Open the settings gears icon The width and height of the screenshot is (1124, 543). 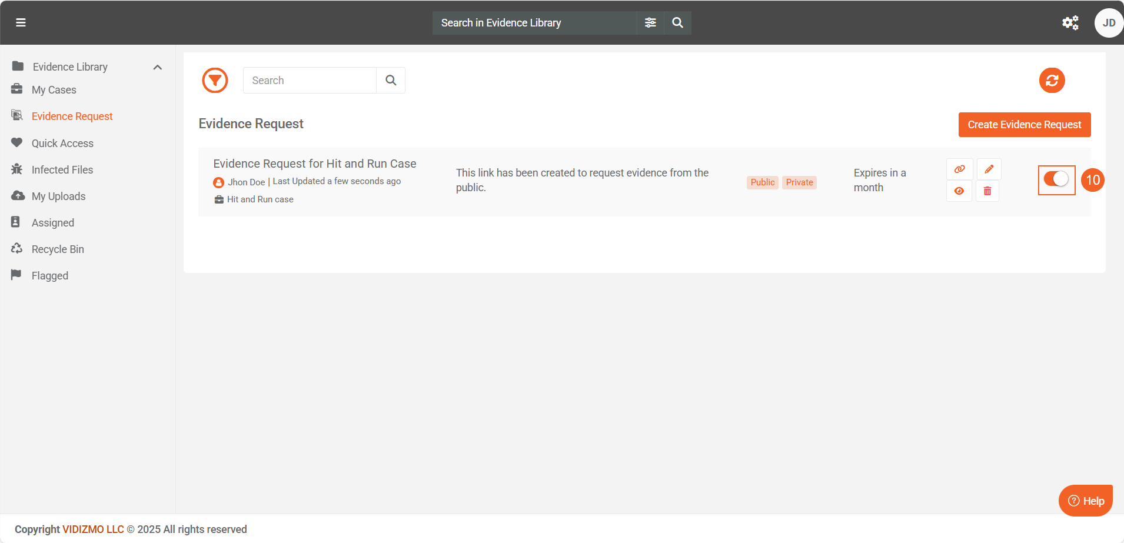(1070, 22)
